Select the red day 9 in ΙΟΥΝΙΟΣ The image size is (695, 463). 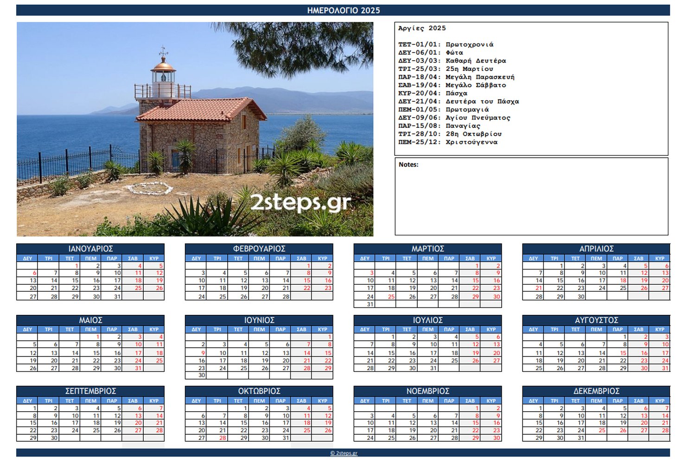[x=196, y=353]
